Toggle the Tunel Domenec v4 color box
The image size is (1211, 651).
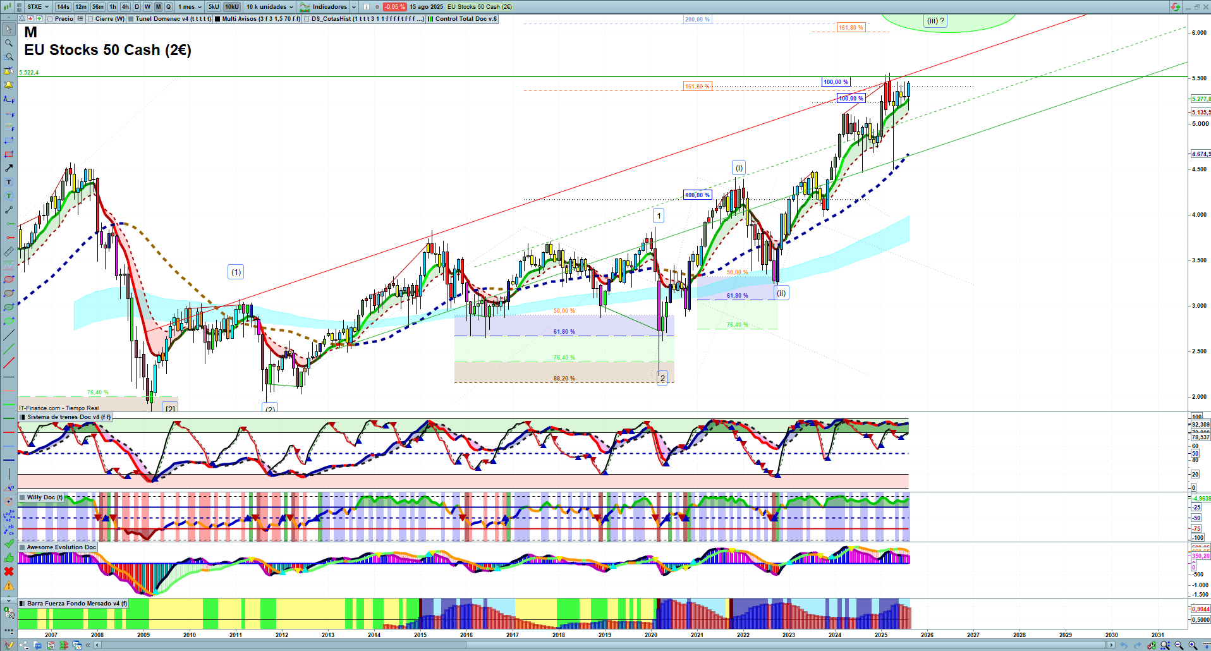[131, 19]
